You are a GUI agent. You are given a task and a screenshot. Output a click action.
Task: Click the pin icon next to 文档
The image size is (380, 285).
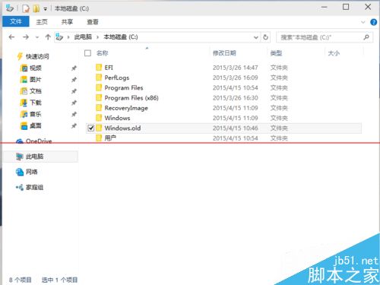tap(74, 91)
